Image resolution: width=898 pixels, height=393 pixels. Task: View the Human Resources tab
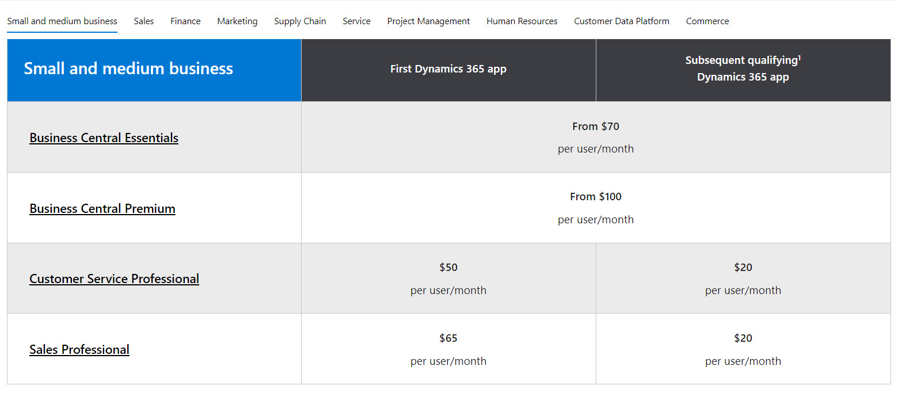[522, 21]
